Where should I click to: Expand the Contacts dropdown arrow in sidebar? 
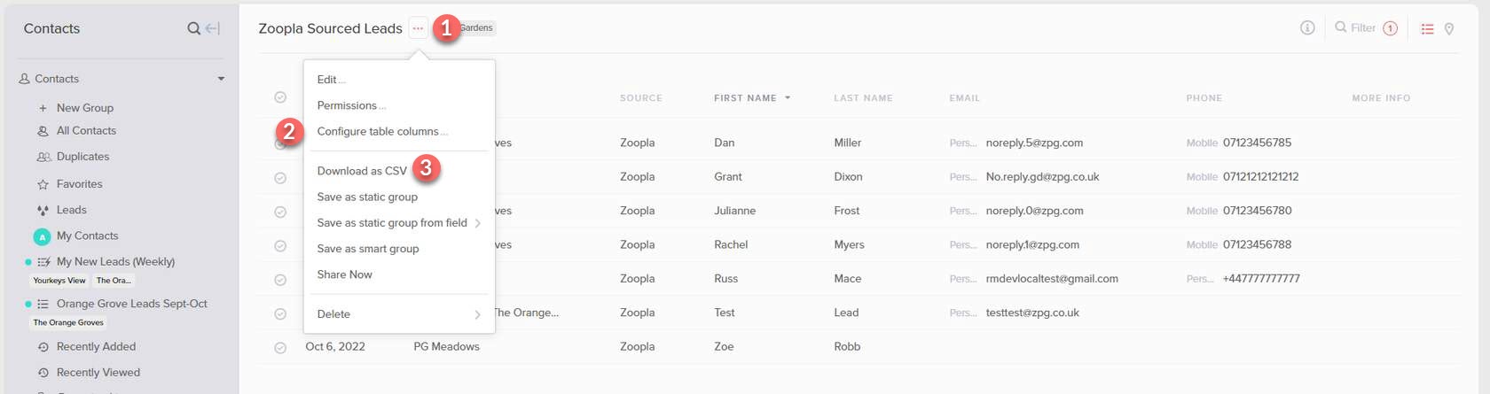[221, 79]
